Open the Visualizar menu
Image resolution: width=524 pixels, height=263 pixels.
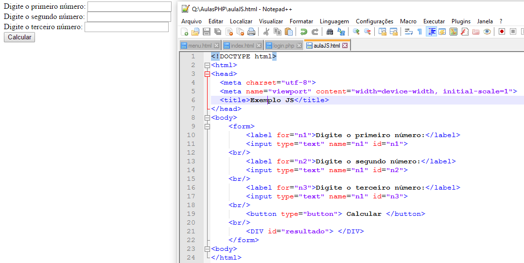(271, 21)
